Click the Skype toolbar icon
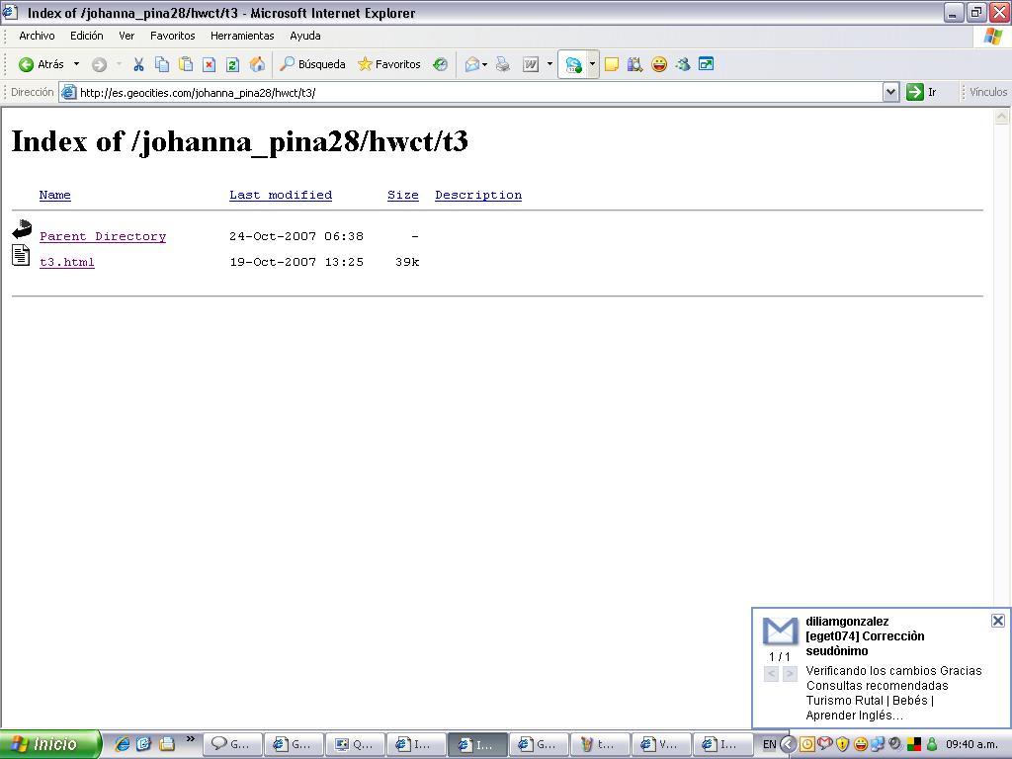 coord(573,64)
